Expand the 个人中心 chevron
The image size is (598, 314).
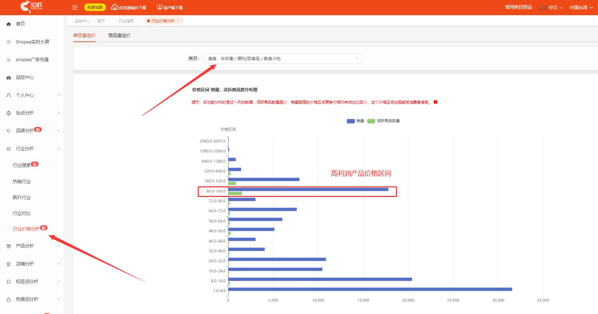pos(59,95)
